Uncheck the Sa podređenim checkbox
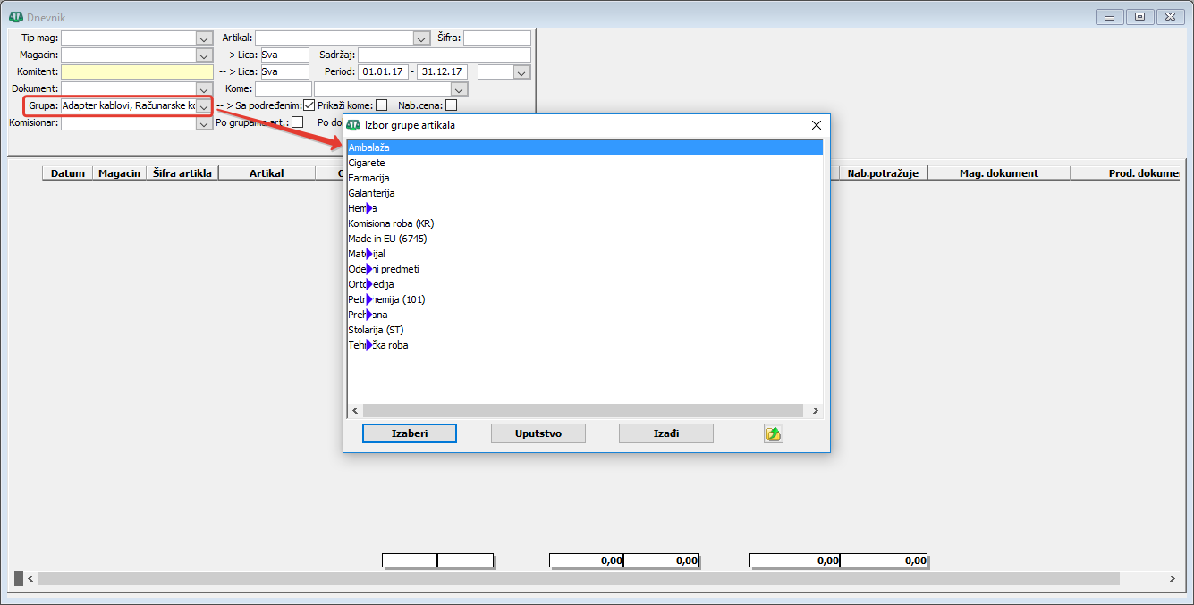1194x605 pixels. pyautogui.click(x=309, y=105)
